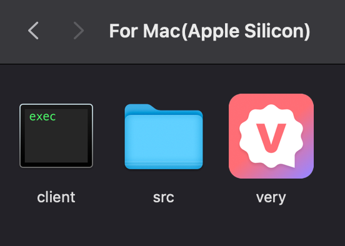The height and width of the screenshot is (246, 345).
Task: Click the For Mac(Apple Silicon) window title
Action: [x=209, y=31]
